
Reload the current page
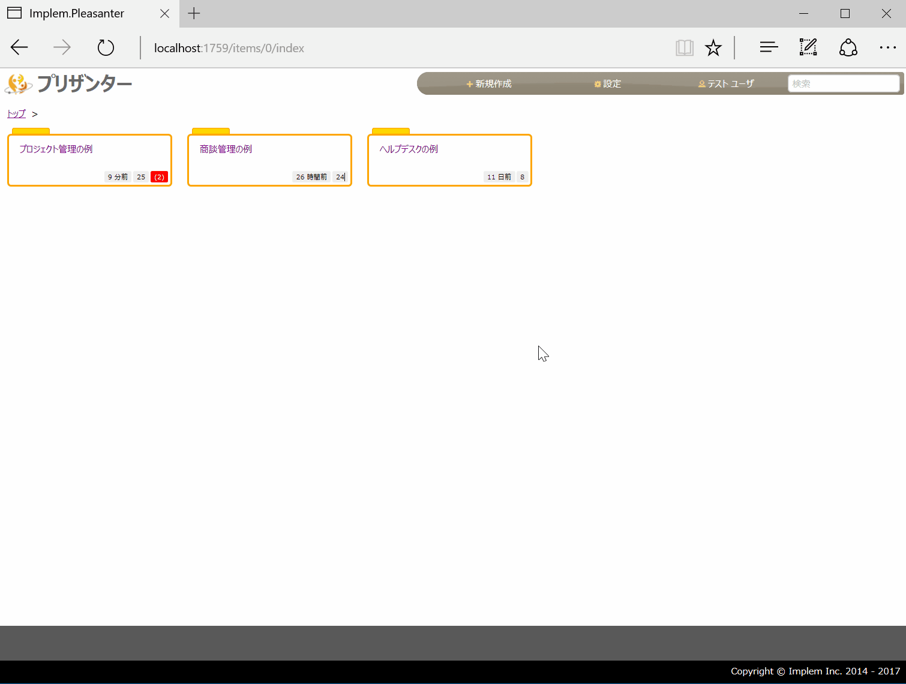point(106,47)
